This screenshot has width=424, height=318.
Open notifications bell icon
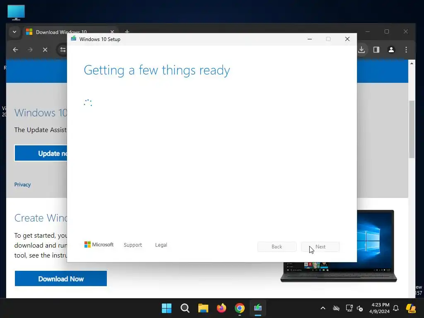point(396,308)
